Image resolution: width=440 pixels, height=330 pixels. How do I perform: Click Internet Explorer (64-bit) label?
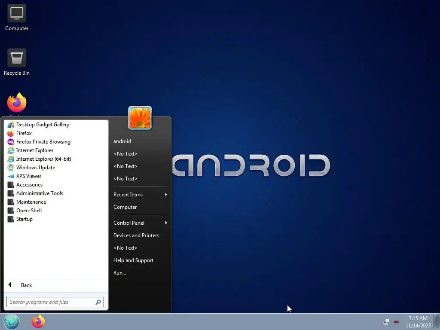pyautogui.click(x=43, y=159)
